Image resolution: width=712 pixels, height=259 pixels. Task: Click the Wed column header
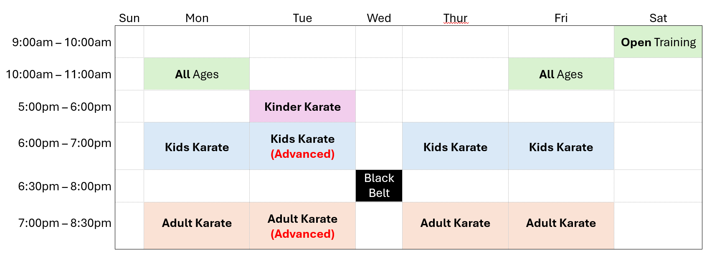tap(379, 18)
